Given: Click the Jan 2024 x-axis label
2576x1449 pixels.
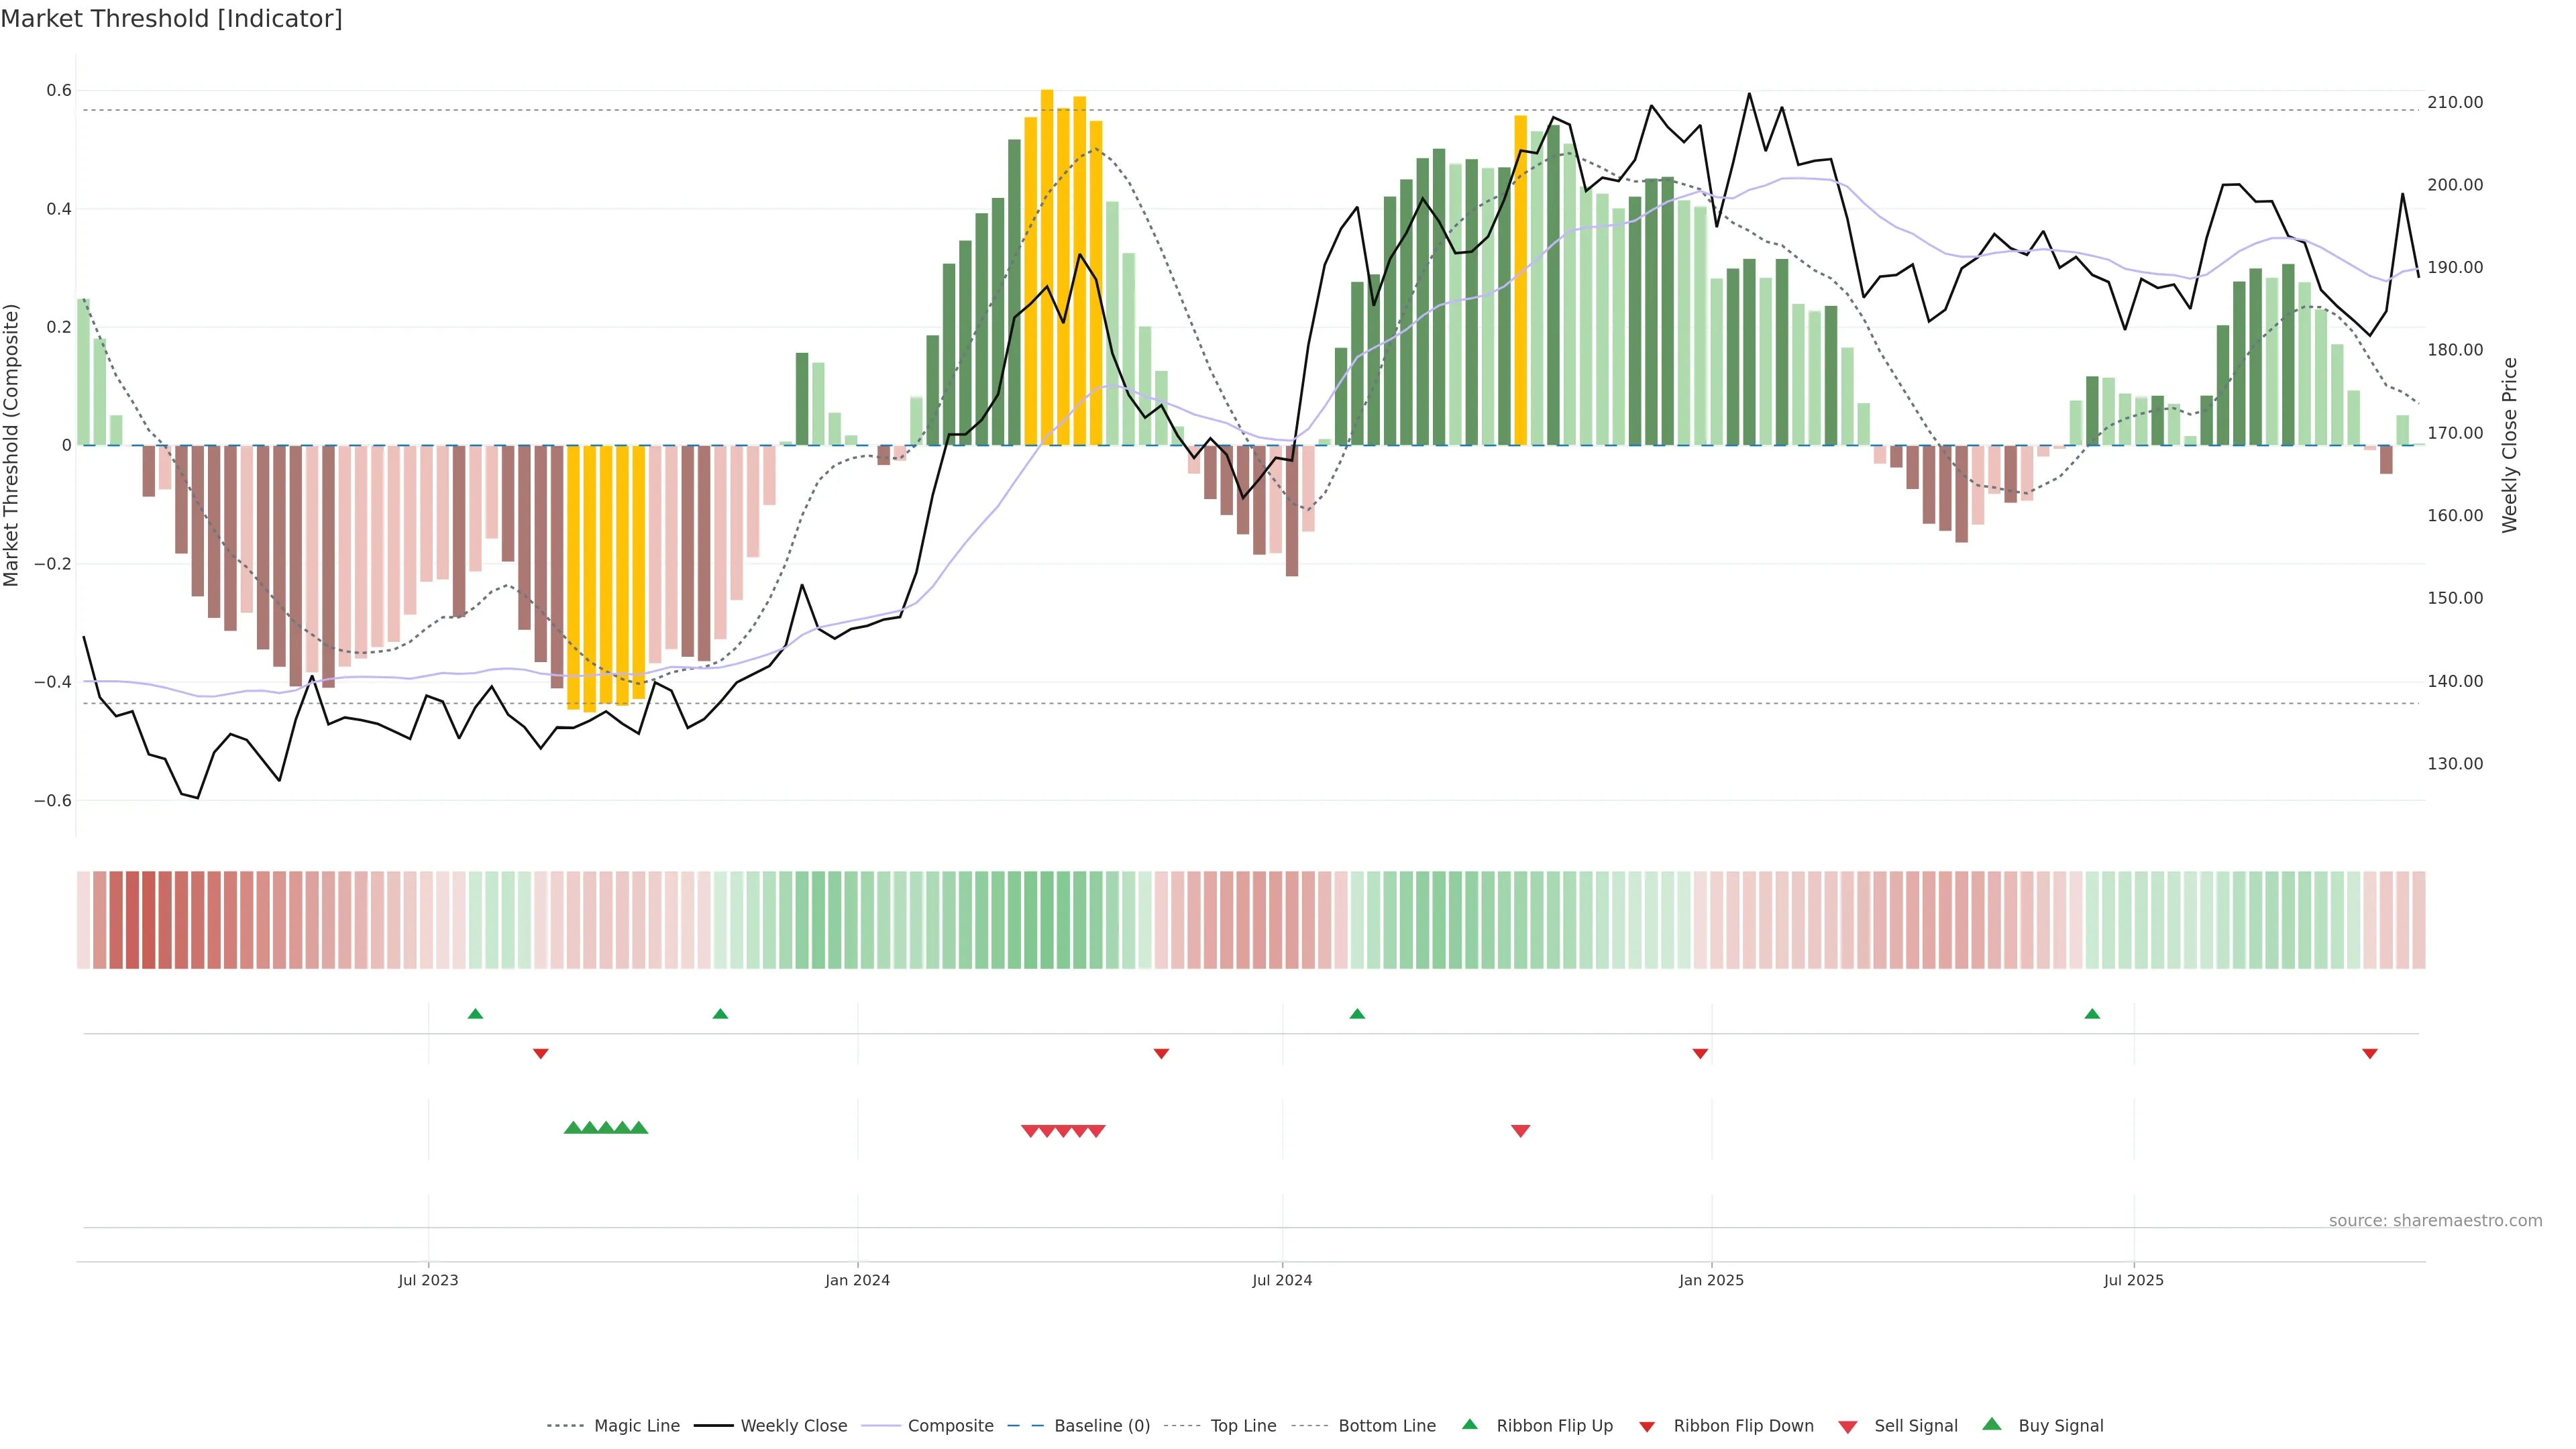Looking at the screenshot, I should pyautogui.click(x=857, y=1280).
